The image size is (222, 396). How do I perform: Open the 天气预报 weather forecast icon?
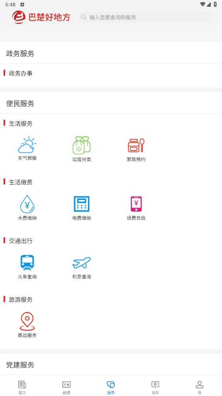[x=27, y=145]
